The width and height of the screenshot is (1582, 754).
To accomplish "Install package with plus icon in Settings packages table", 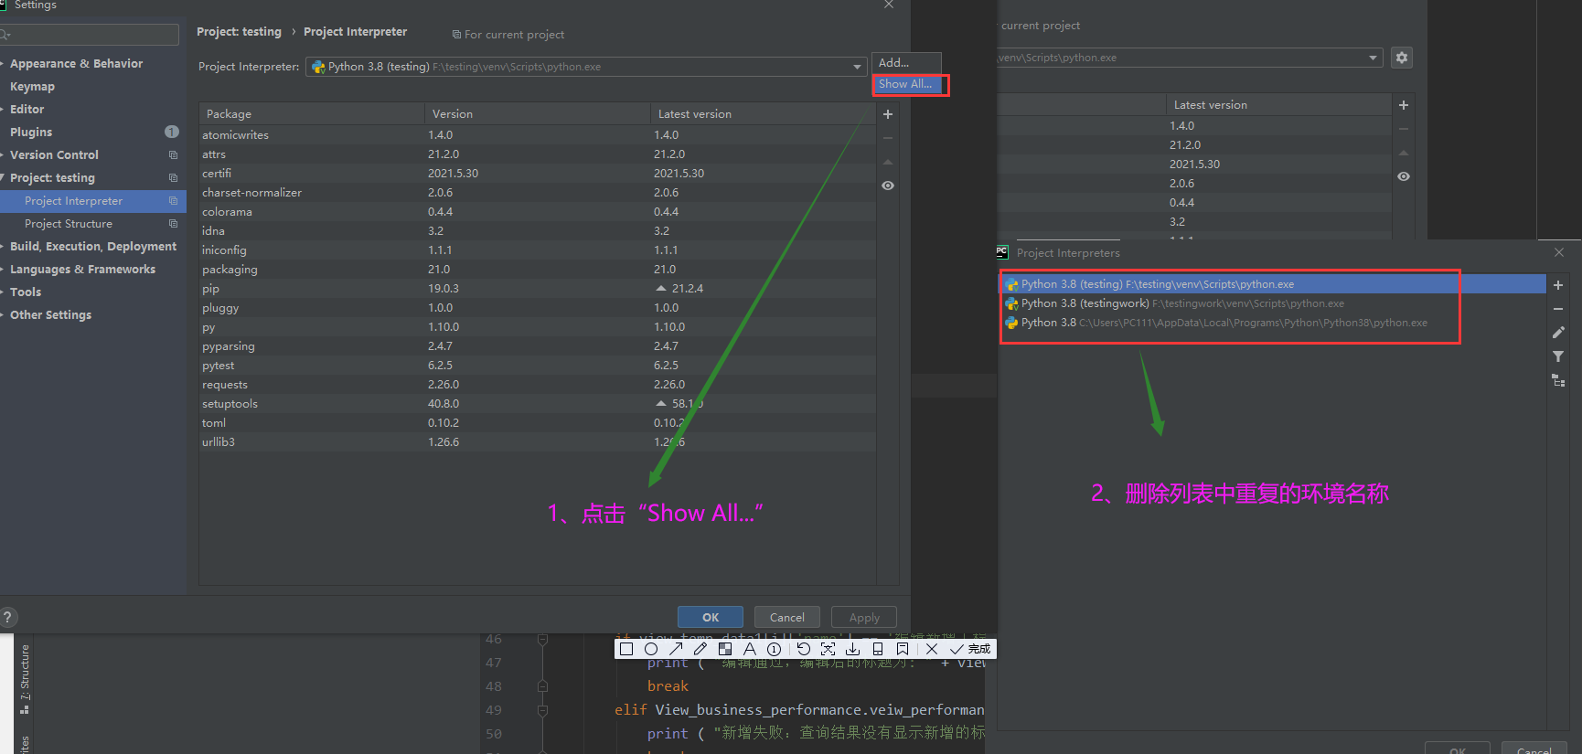I will 888,114.
